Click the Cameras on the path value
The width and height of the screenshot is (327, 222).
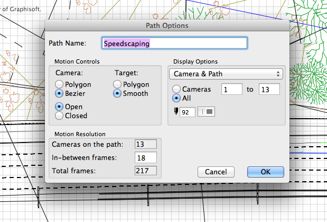146,144
